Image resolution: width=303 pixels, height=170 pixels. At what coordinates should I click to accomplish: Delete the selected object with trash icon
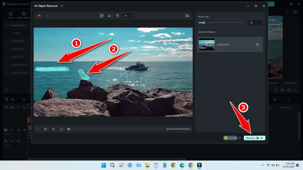pos(257,44)
